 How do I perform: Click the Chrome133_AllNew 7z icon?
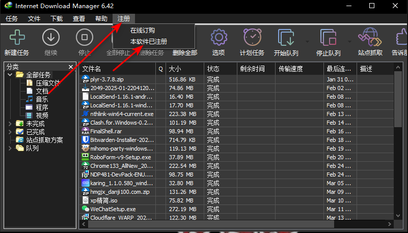(x=86, y=166)
